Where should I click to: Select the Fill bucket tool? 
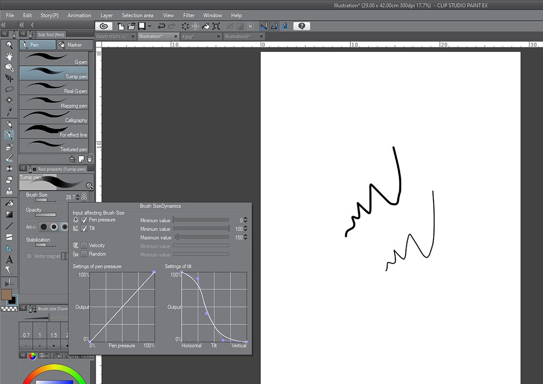click(9, 203)
